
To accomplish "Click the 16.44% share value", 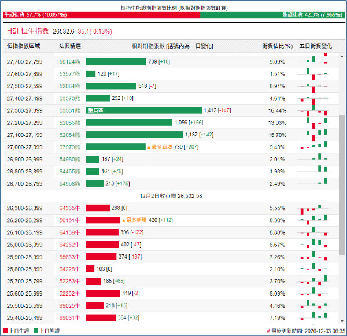I will (277, 110).
